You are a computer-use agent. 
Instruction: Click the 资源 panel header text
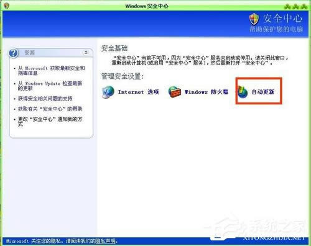[29, 53]
